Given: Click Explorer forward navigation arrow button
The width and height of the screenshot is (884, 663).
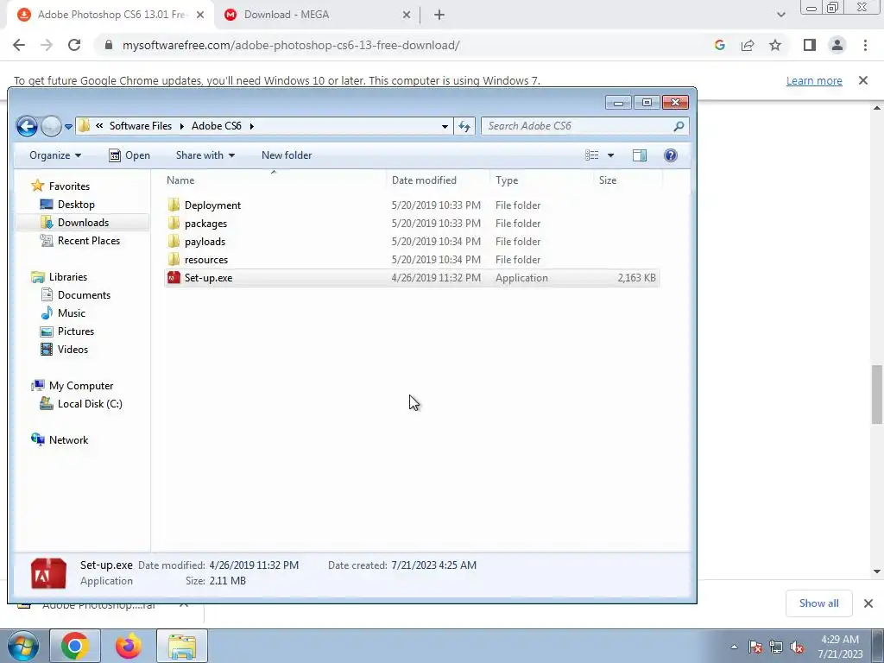Looking at the screenshot, I should 51,126.
